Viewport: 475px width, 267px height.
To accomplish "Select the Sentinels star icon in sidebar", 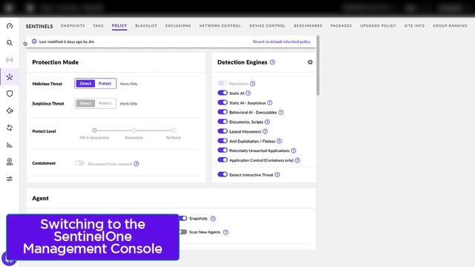I will click(10, 77).
